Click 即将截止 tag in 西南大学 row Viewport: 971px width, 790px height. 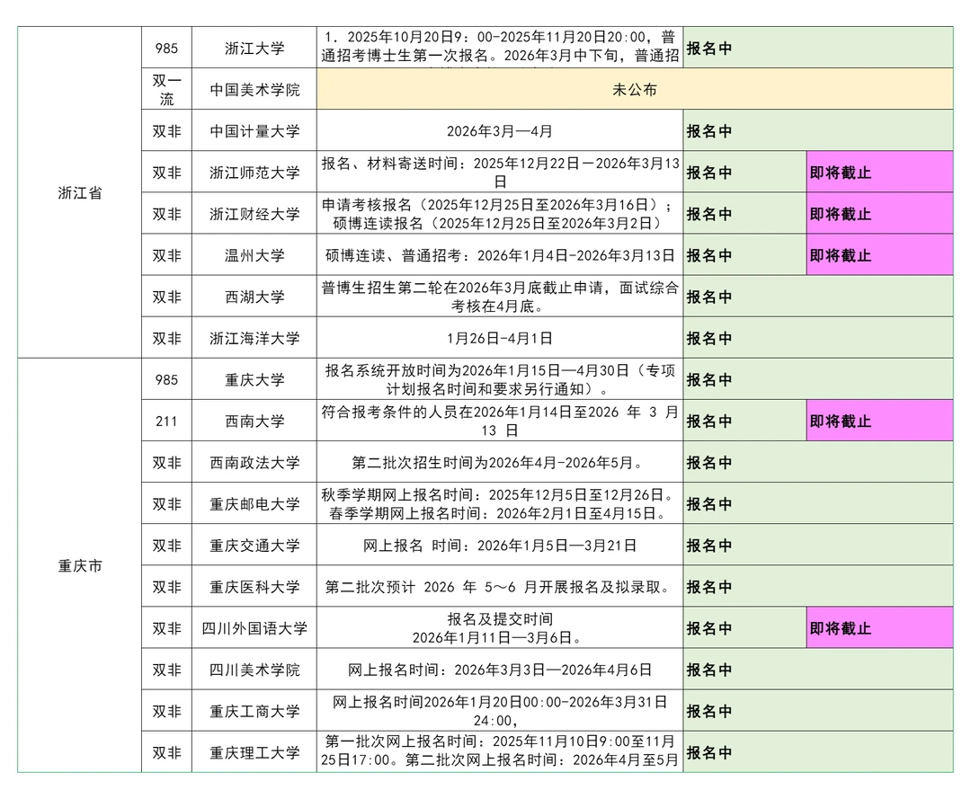[879, 421]
